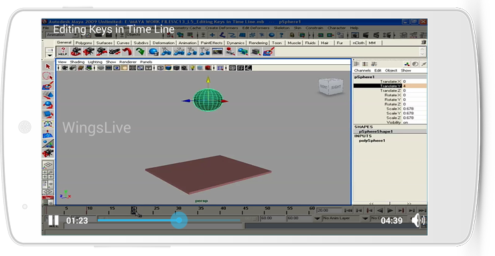Viewport: 495px width, 256px height.
Task: Mute the video with the speaker icon
Action: (x=418, y=221)
